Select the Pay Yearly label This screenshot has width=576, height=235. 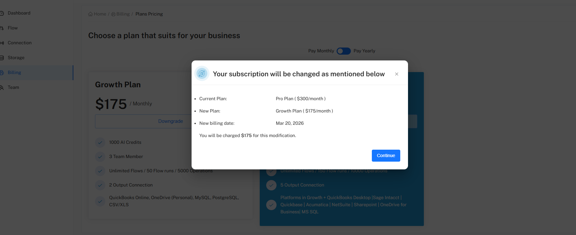(364, 51)
